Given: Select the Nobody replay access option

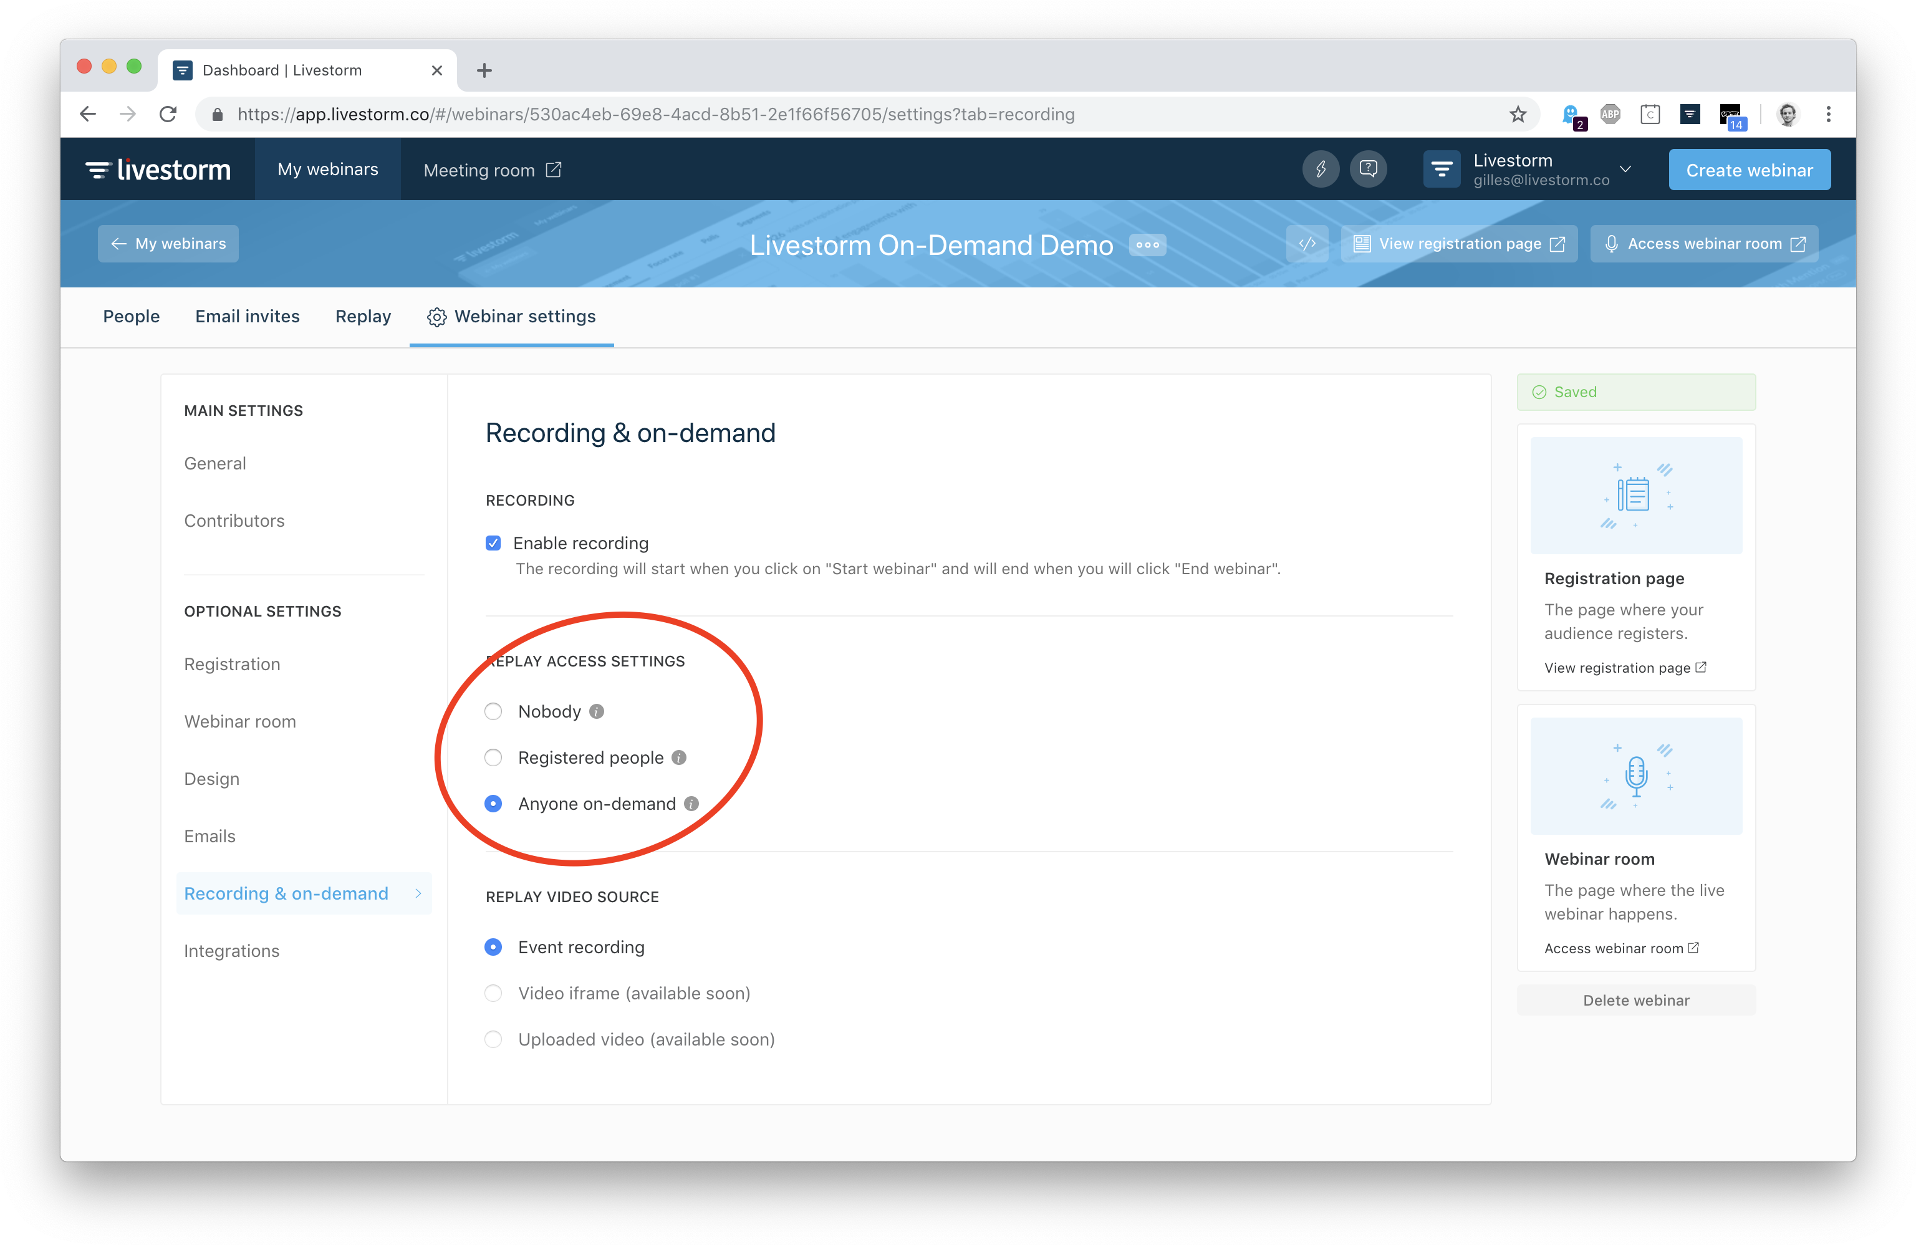Looking at the screenshot, I should pos(493,711).
